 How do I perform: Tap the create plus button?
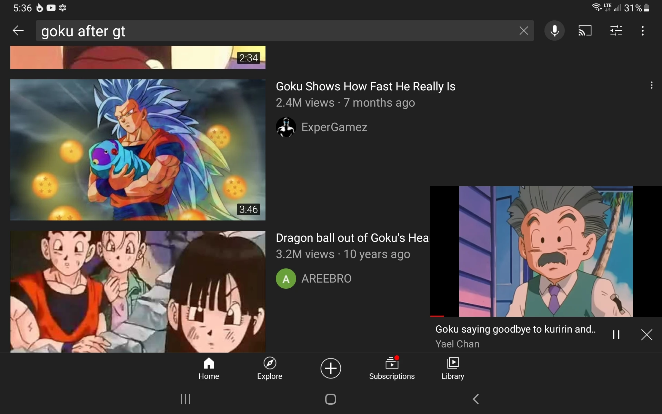click(x=331, y=368)
